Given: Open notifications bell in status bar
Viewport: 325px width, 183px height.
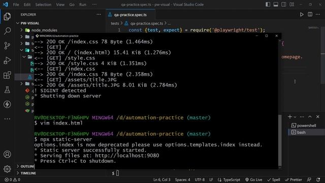Looking at the screenshot, I should (x=318, y=179).
